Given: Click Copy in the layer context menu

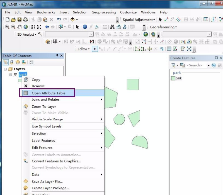Looking at the screenshot, I should (x=63, y=80).
